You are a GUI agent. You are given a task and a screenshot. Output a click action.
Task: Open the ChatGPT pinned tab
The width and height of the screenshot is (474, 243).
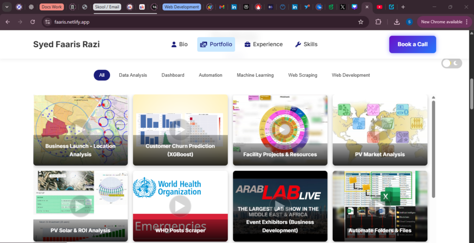31,7
